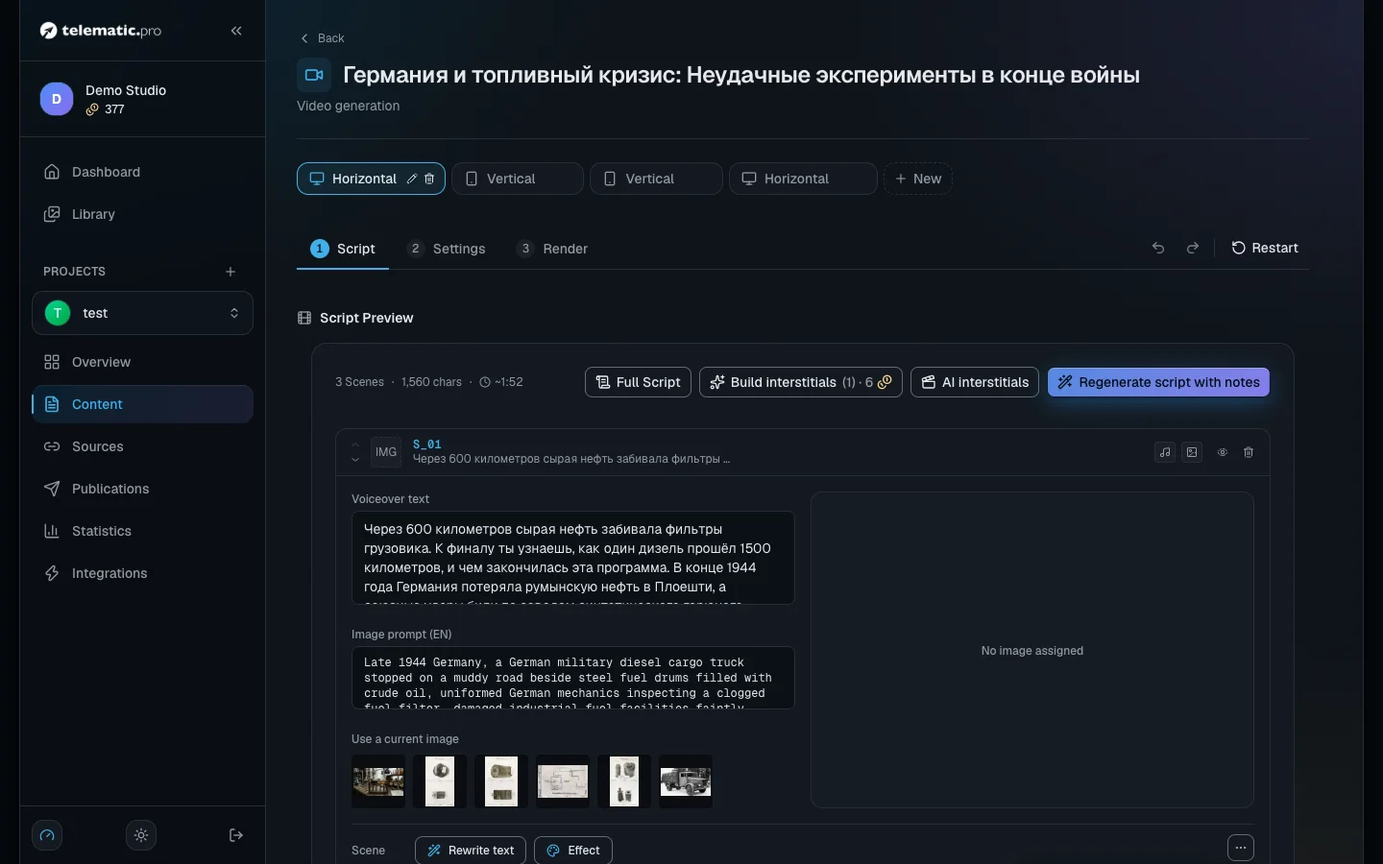Select the military truck thumbnail image
Image resolution: width=1383 pixels, height=864 pixels.
(x=686, y=781)
